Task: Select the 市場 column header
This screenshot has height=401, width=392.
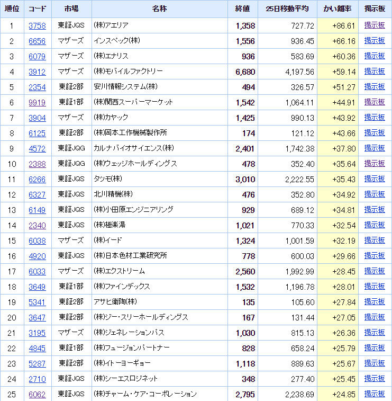Action: coord(71,8)
